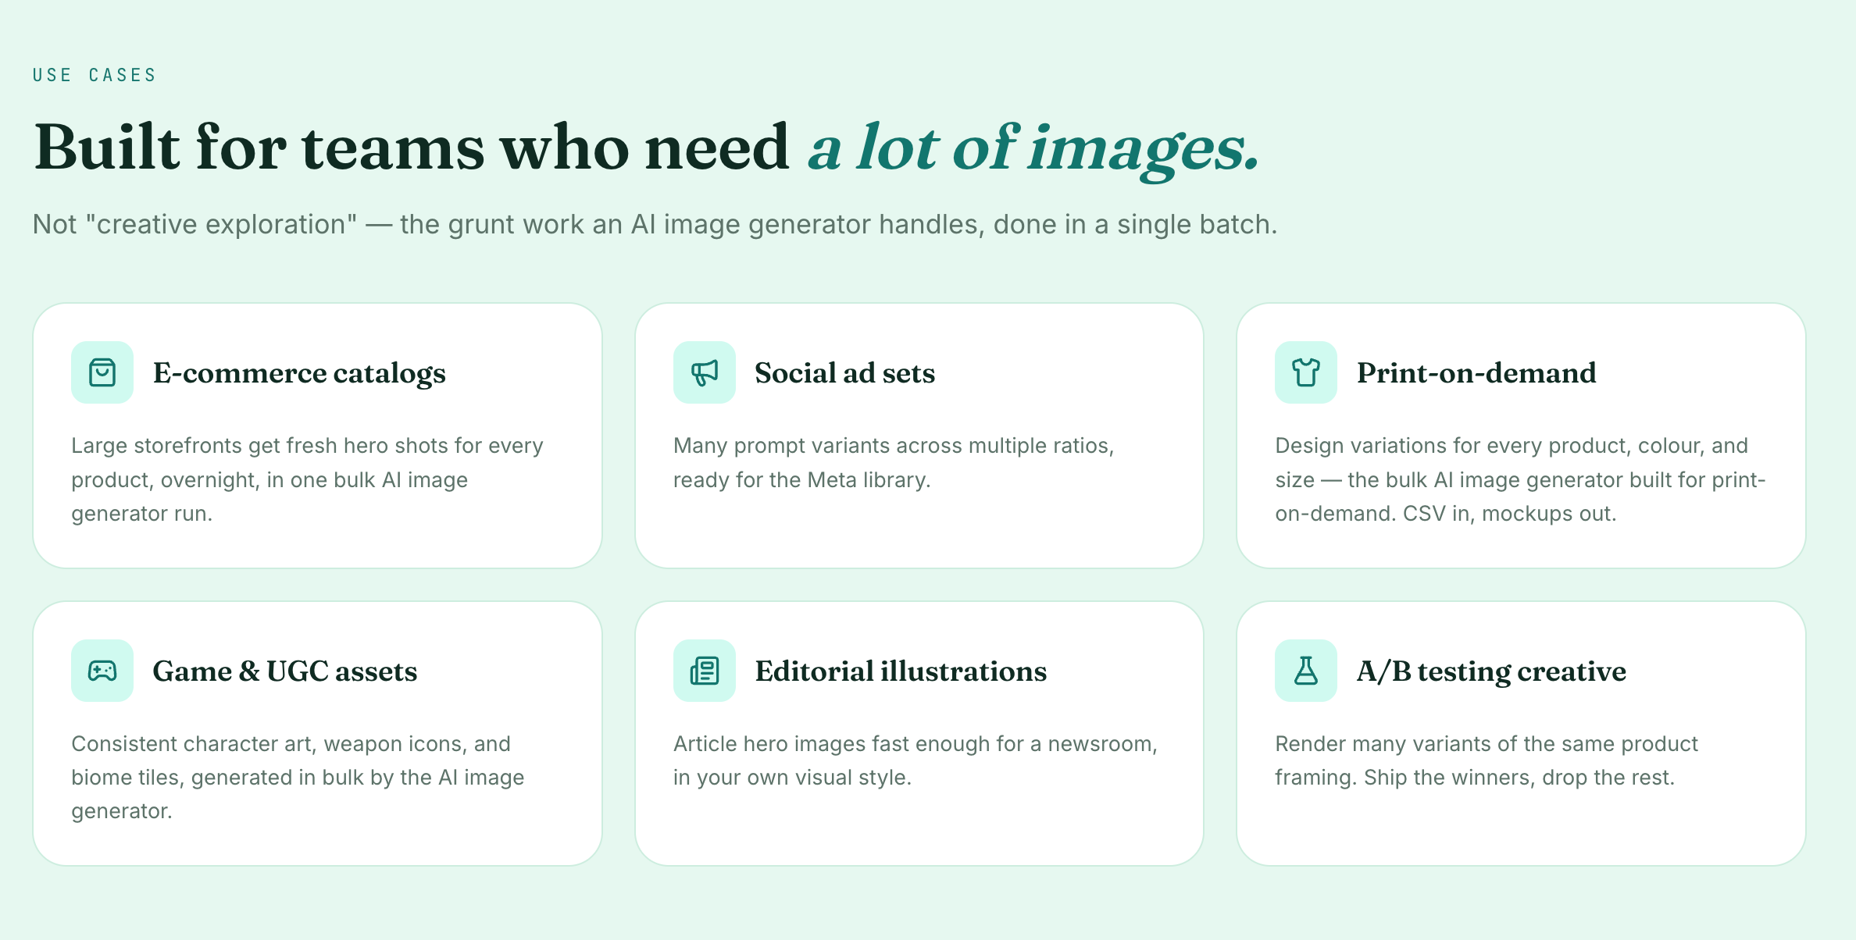Click the description 'Render many variants of the same product'
The image size is (1856, 940).
(x=1487, y=760)
